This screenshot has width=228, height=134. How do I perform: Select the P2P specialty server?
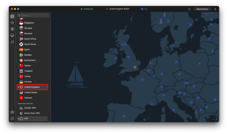point(26,119)
